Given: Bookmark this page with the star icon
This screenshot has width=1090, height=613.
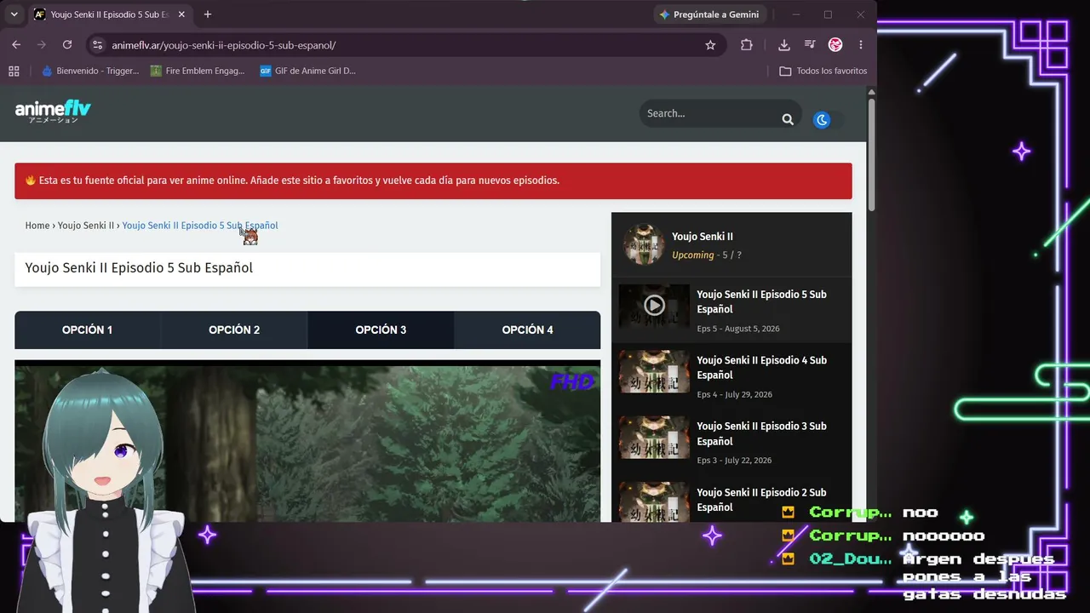Looking at the screenshot, I should click(x=710, y=45).
